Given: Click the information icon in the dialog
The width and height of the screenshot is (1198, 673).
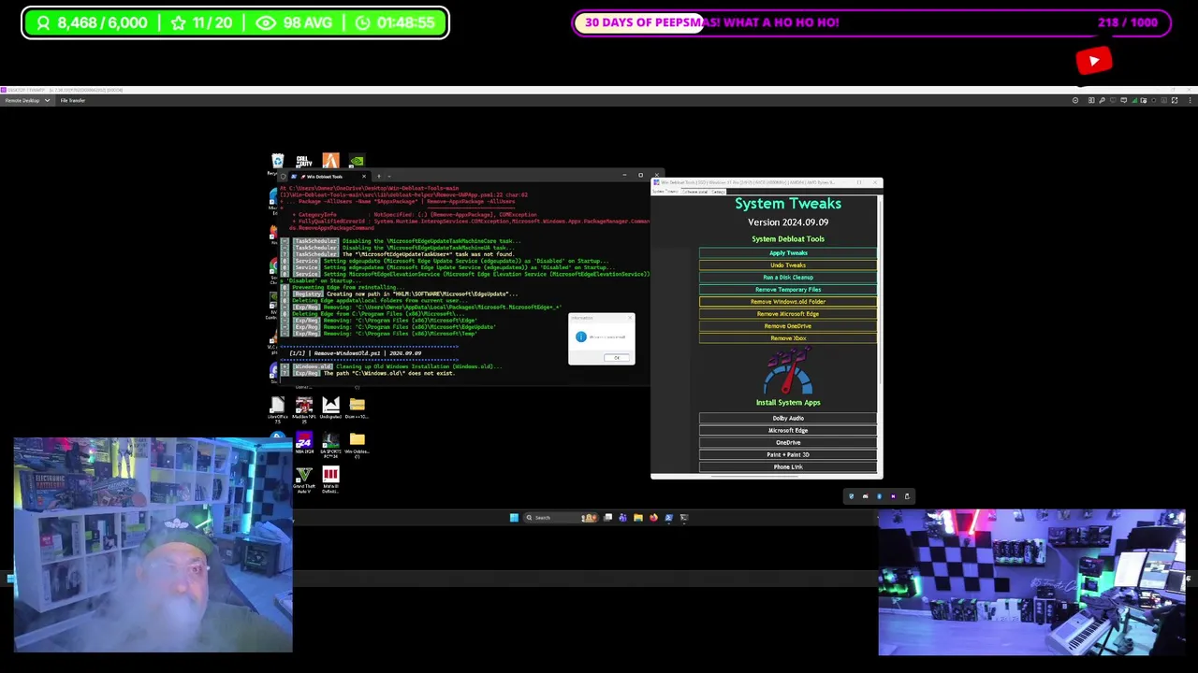Looking at the screenshot, I should pos(580,336).
